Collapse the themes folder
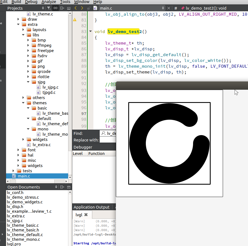Image resolution: width=248 pixels, height=246 pixels. click(23, 103)
